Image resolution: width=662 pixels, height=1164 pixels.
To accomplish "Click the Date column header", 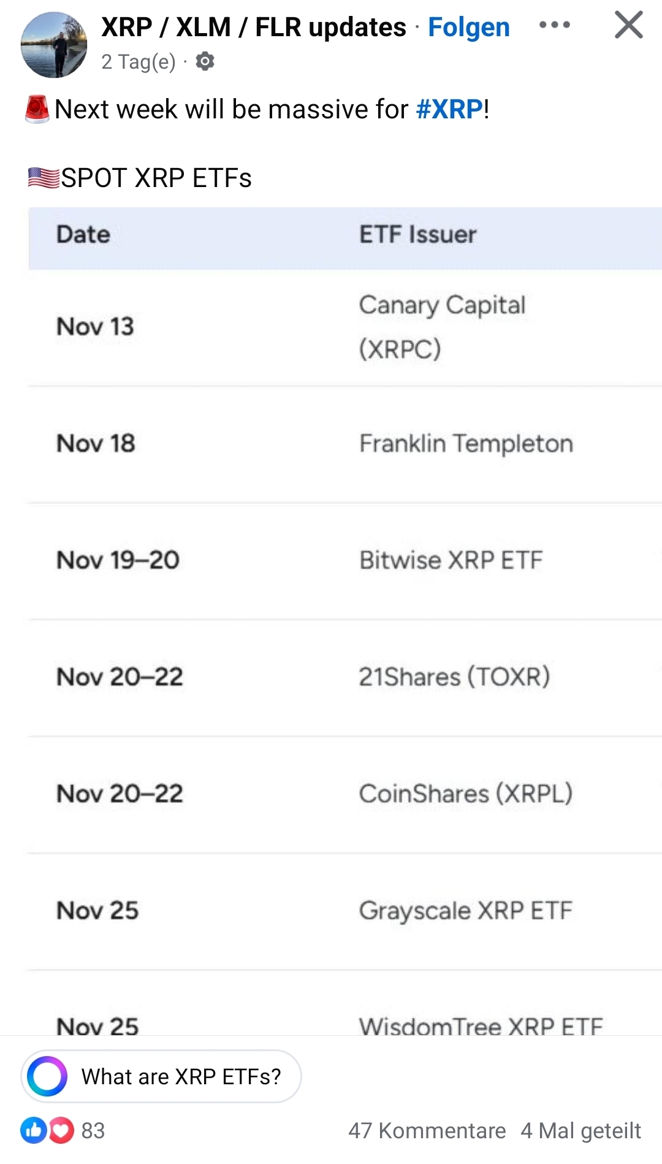I will point(83,235).
